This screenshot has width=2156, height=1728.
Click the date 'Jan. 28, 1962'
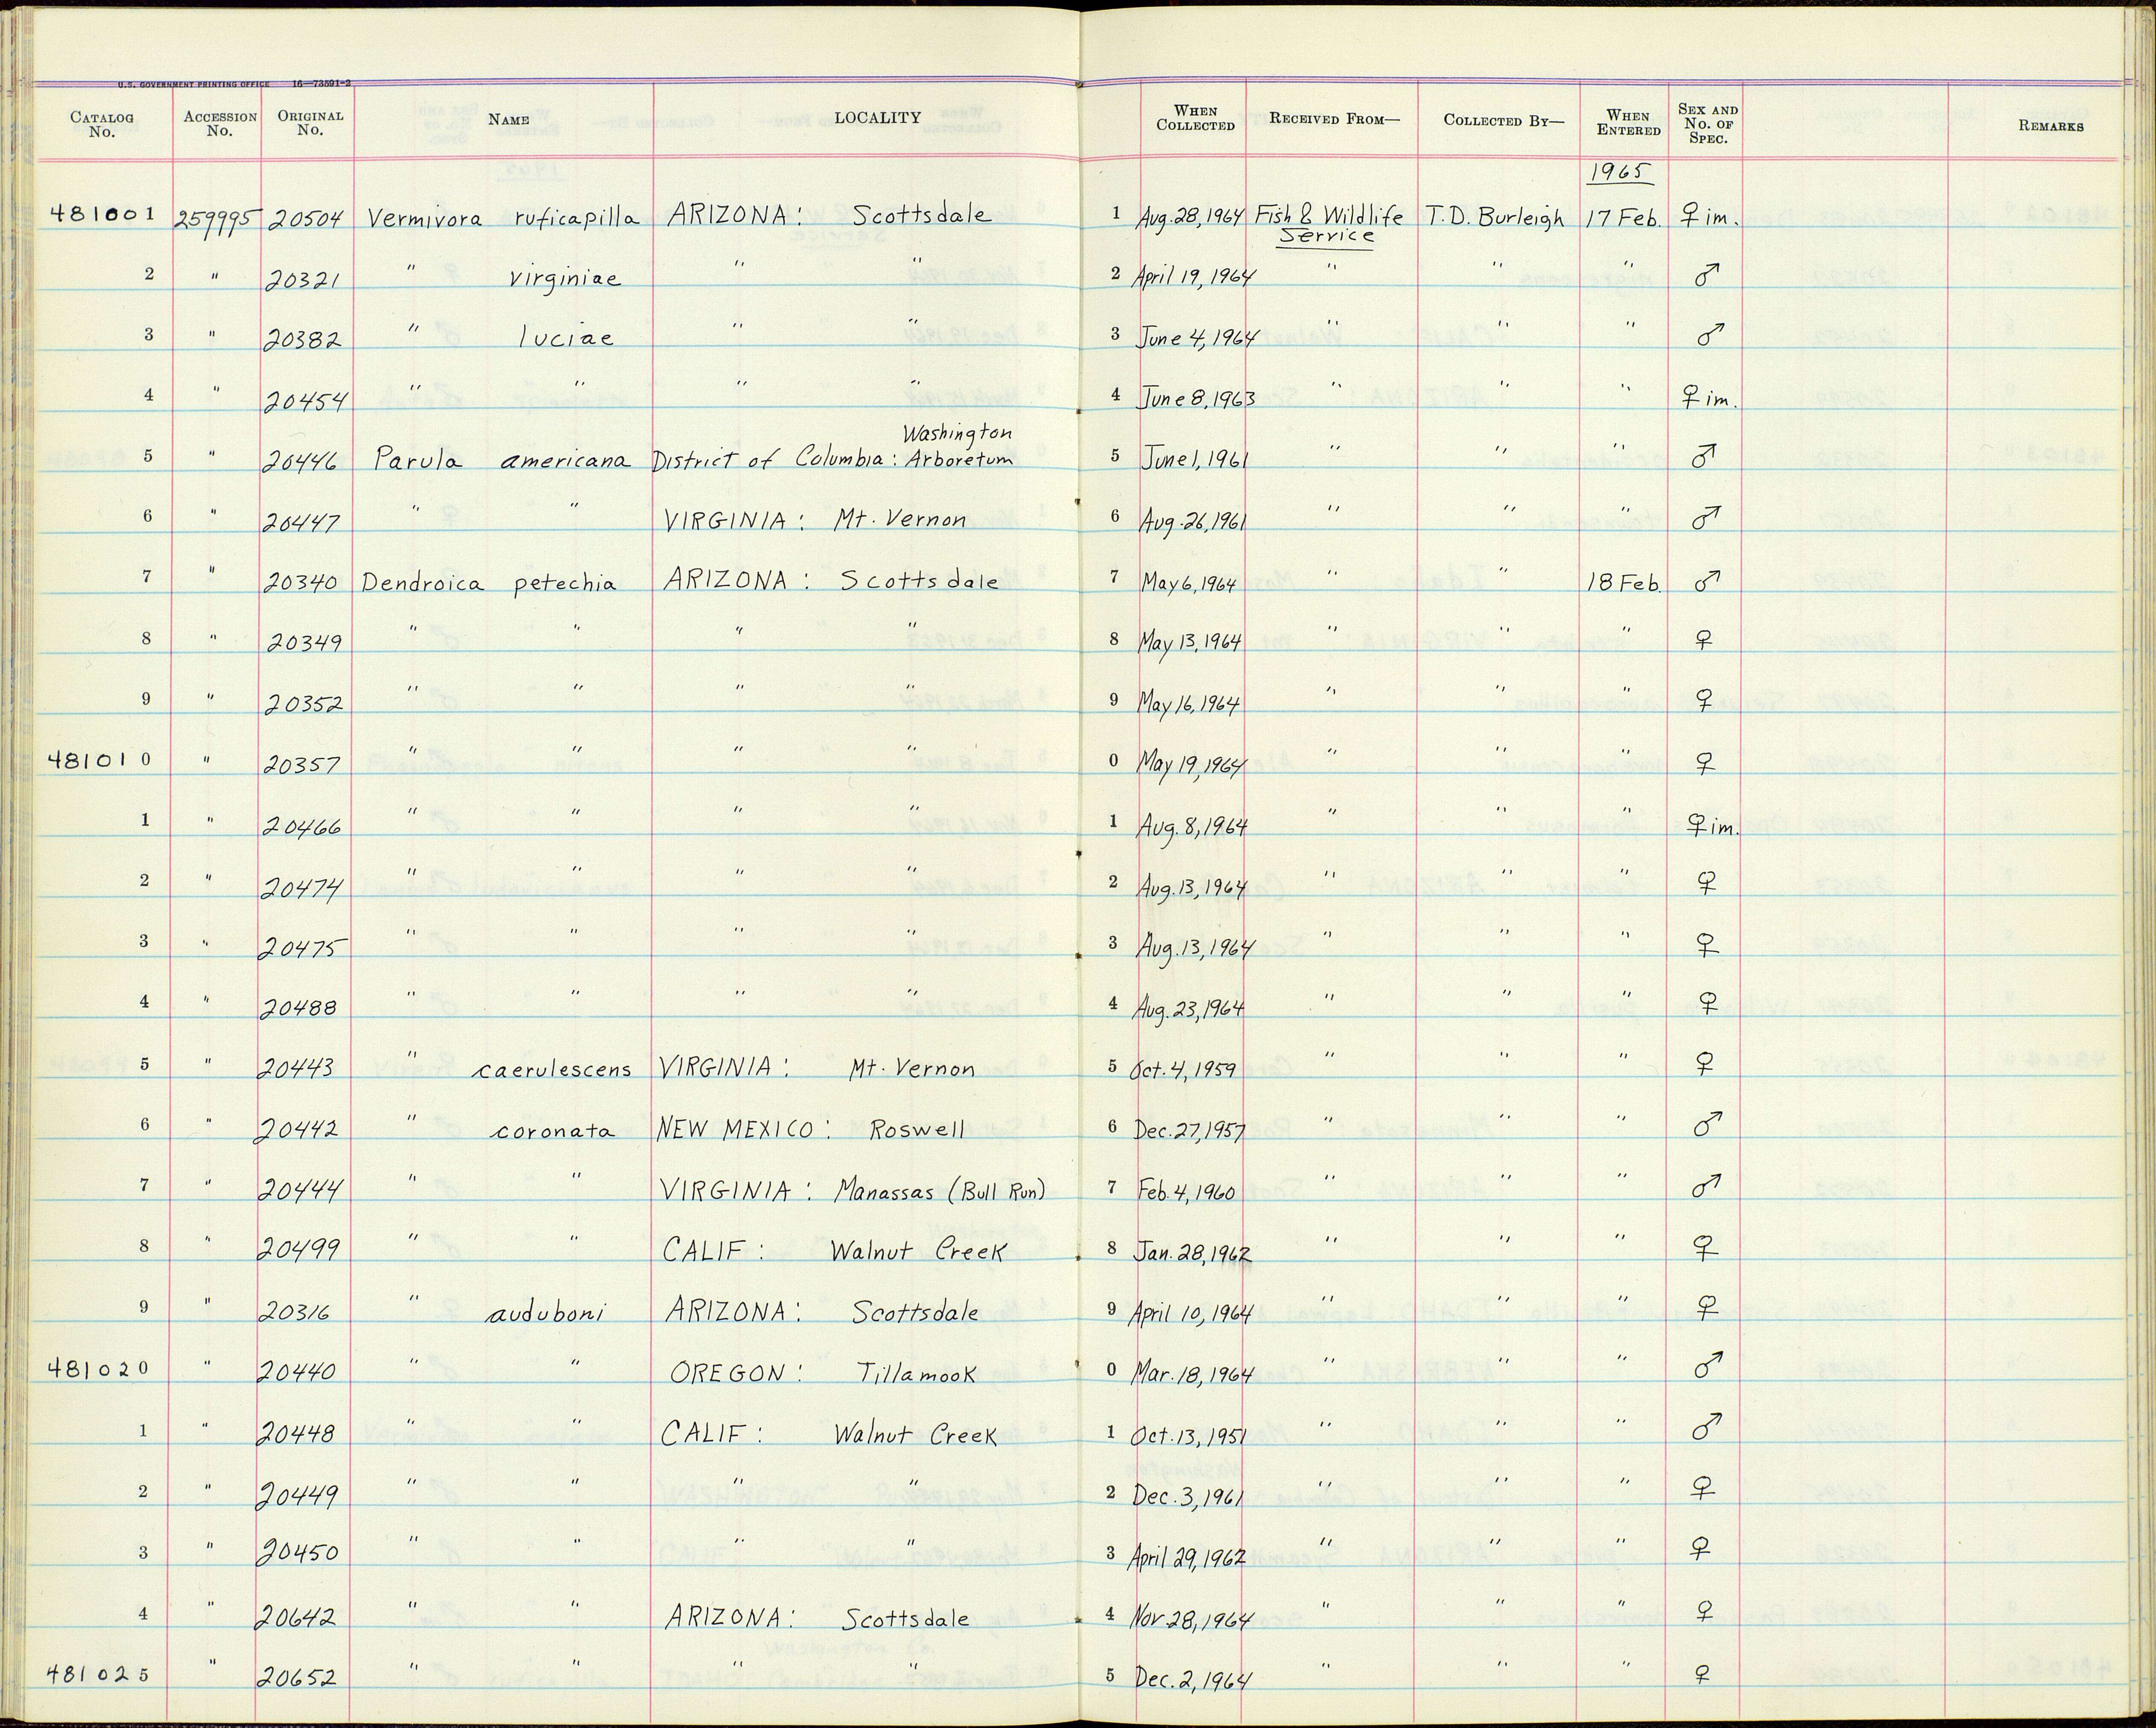point(1192,1252)
